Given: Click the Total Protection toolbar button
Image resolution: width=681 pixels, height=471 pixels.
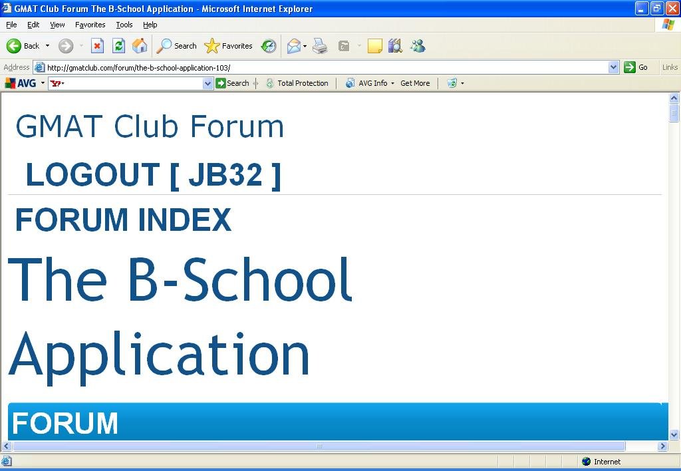Looking at the screenshot, I should (x=297, y=83).
